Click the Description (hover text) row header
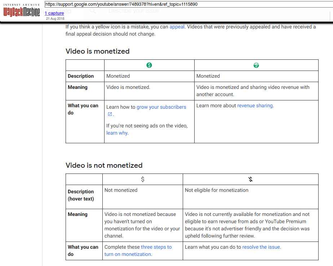This screenshot has height=266, width=333. (84, 197)
